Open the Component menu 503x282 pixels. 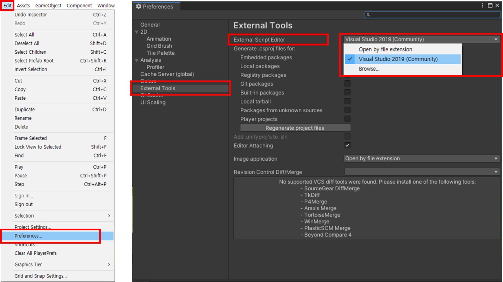click(x=79, y=5)
